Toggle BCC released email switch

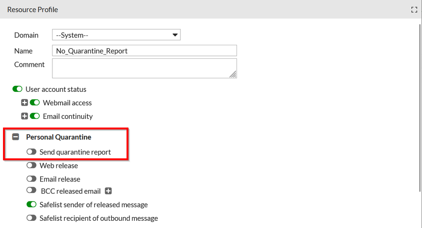point(32,190)
